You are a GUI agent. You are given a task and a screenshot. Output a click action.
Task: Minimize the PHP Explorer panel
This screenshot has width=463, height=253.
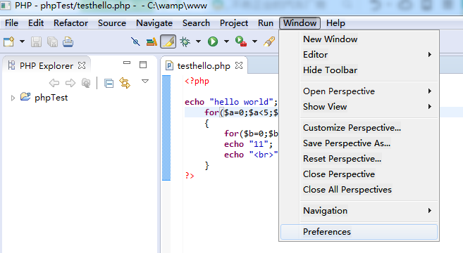[127, 63]
